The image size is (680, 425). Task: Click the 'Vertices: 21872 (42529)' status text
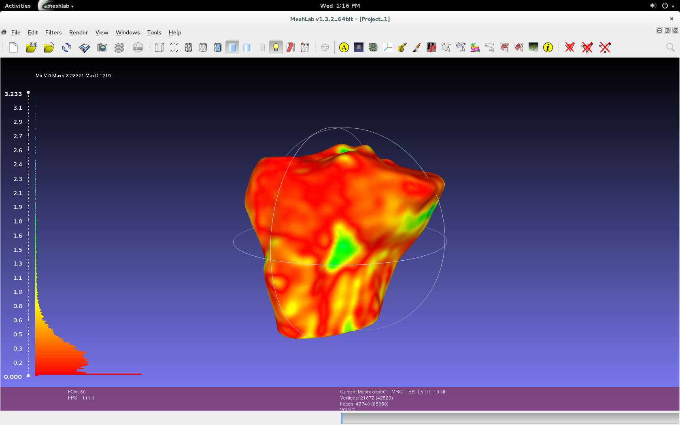(366, 398)
